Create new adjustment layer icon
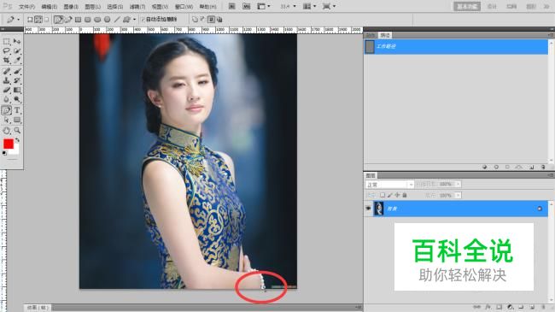This screenshot has height=312, width=555. pos(510,307)
